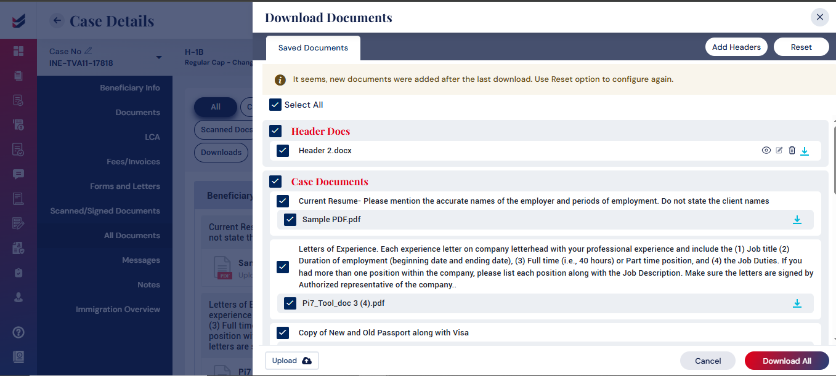Screen dimensions: 836x376
Task: Click the Case Documents section heading
Action: (x=330, y=182)
